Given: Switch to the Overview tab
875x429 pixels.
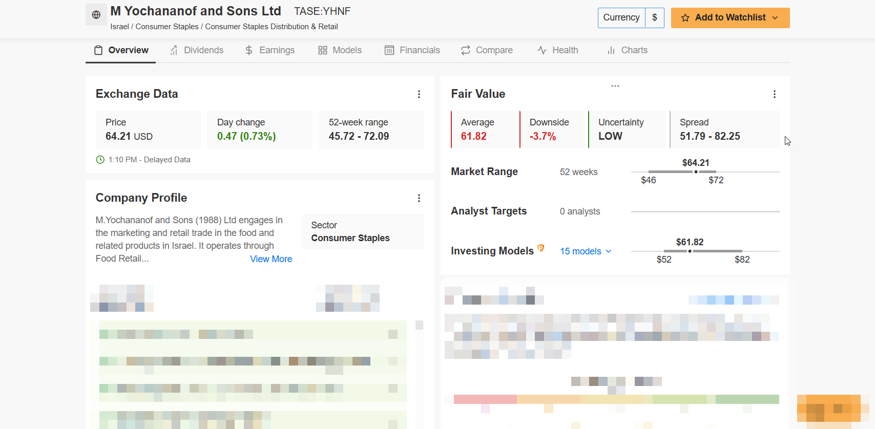Looking at the screenshot, I should point(121,50).
